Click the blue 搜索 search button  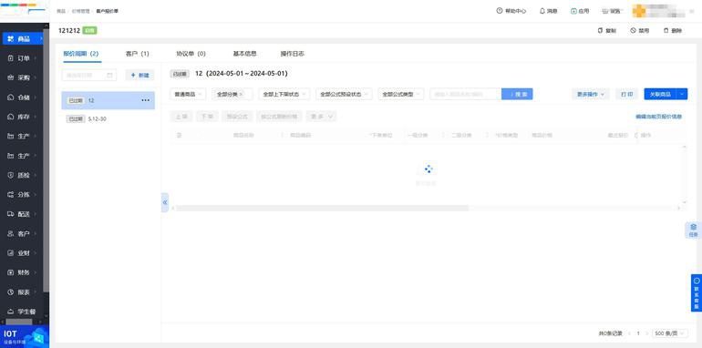coord(517,95)
